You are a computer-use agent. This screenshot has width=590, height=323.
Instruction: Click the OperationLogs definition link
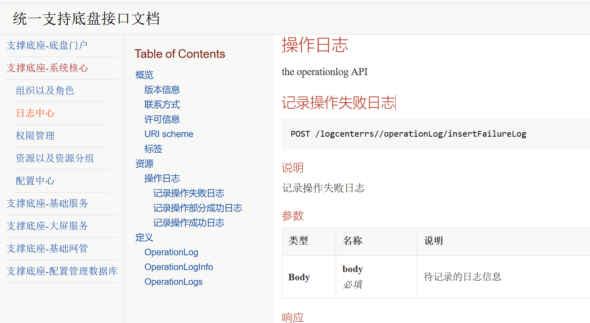pyautogui.click(x=173, y=282)
